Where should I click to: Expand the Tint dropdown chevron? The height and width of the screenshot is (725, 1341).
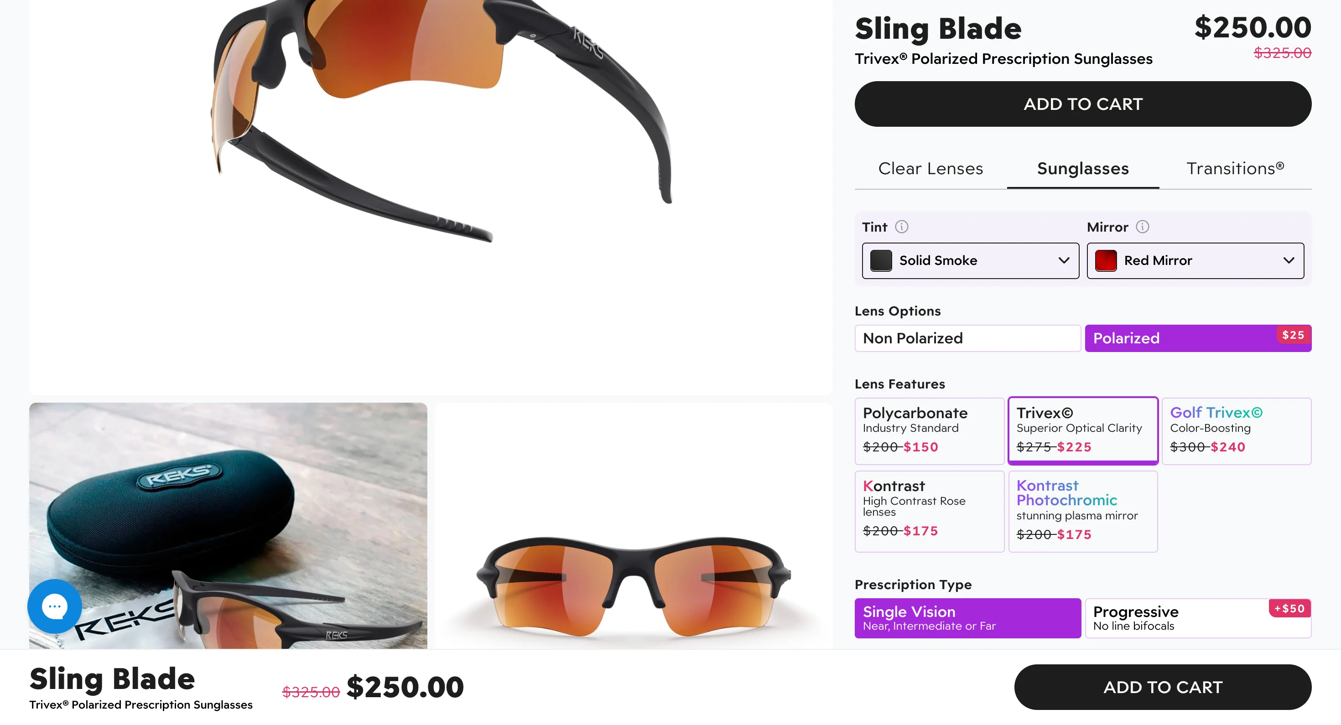(1064, 260)
